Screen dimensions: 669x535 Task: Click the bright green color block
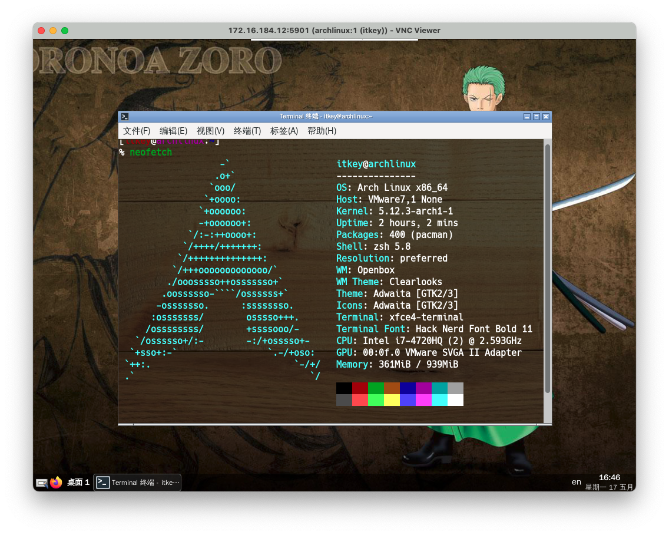point(376,400)
